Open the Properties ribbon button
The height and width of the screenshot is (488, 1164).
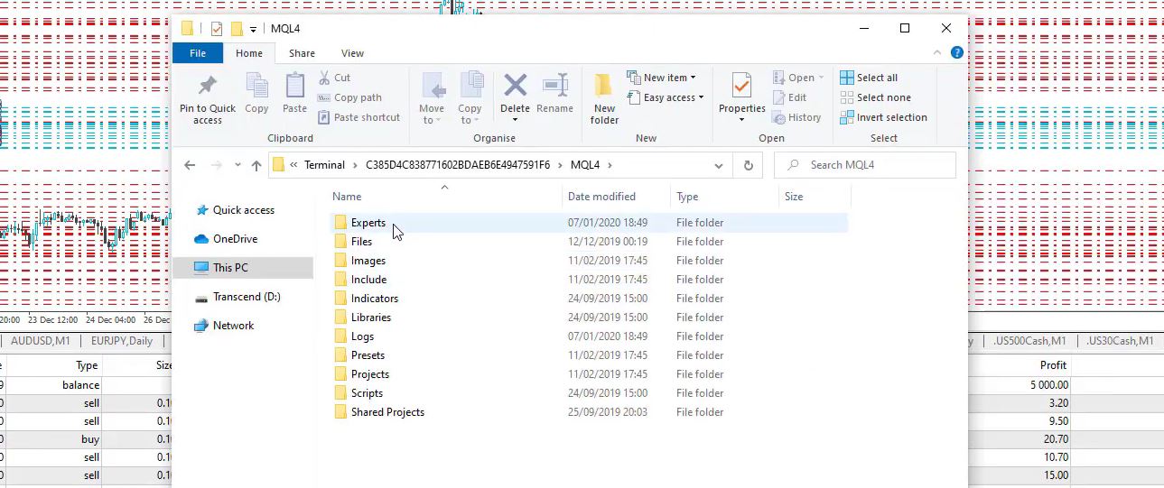(741, 87)
